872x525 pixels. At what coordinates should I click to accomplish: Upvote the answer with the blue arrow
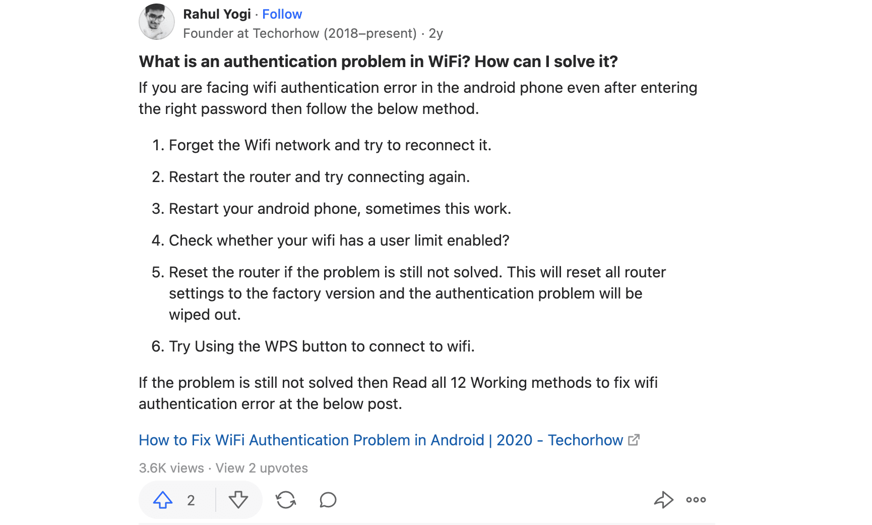tap(163, 500)
